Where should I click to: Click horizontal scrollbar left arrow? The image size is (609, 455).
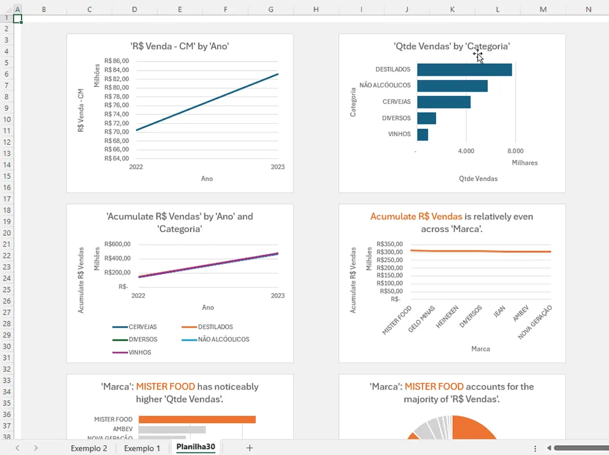click(549, 448)
